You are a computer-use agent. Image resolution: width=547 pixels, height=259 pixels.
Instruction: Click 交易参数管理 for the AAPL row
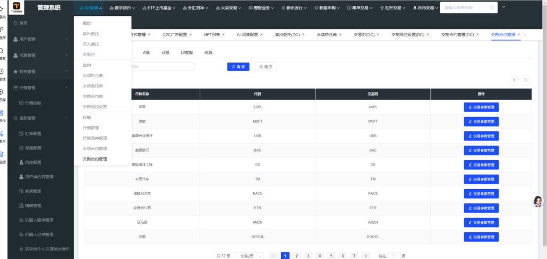point(481,107)
